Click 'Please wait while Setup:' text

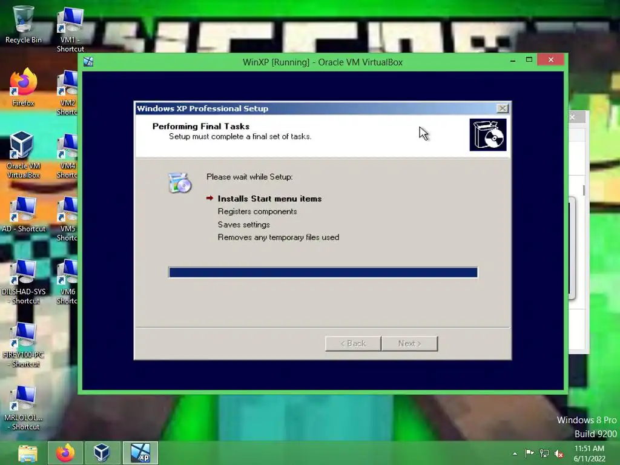[249, 177]
